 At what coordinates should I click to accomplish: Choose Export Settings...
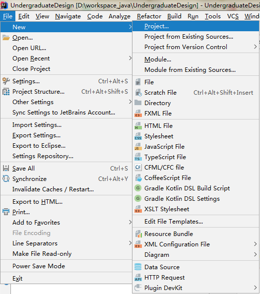[x=66, y=135]
